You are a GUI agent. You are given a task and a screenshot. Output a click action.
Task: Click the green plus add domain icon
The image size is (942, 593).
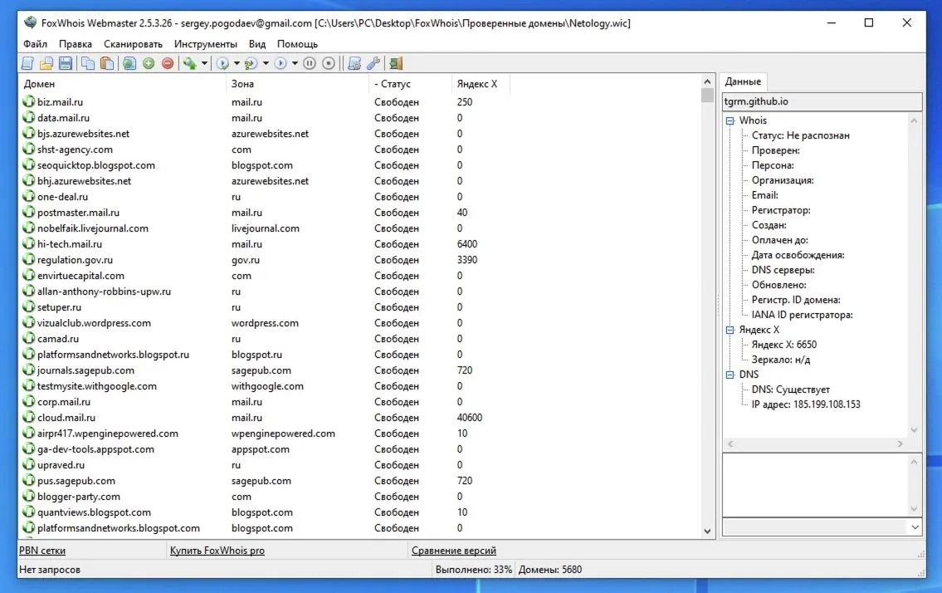[x=149, y=63]
